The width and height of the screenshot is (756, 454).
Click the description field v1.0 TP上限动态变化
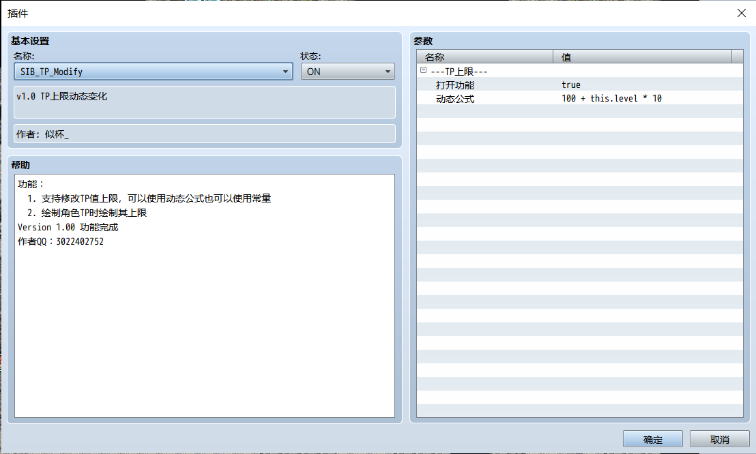click(x=205, y=102)
